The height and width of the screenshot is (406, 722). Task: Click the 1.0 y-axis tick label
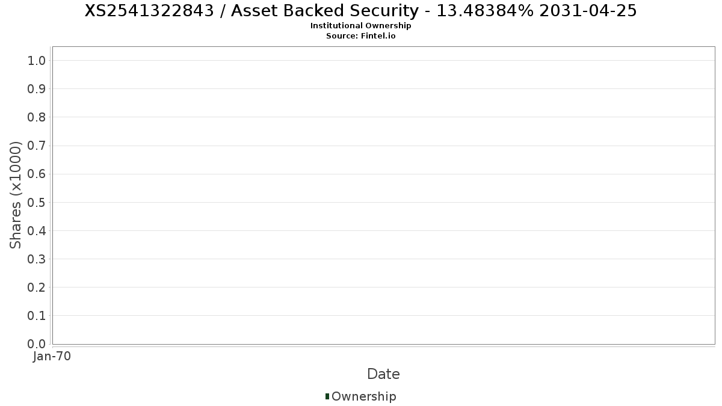pos(37,60)
